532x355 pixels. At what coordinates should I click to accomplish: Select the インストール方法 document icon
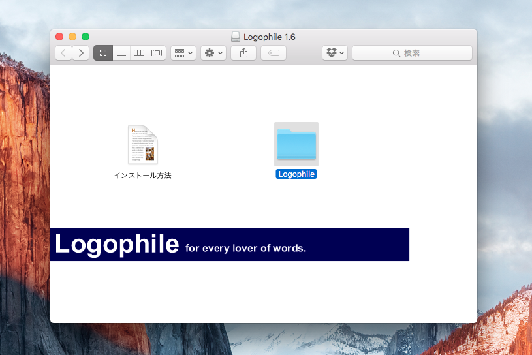tap(142, 144)
